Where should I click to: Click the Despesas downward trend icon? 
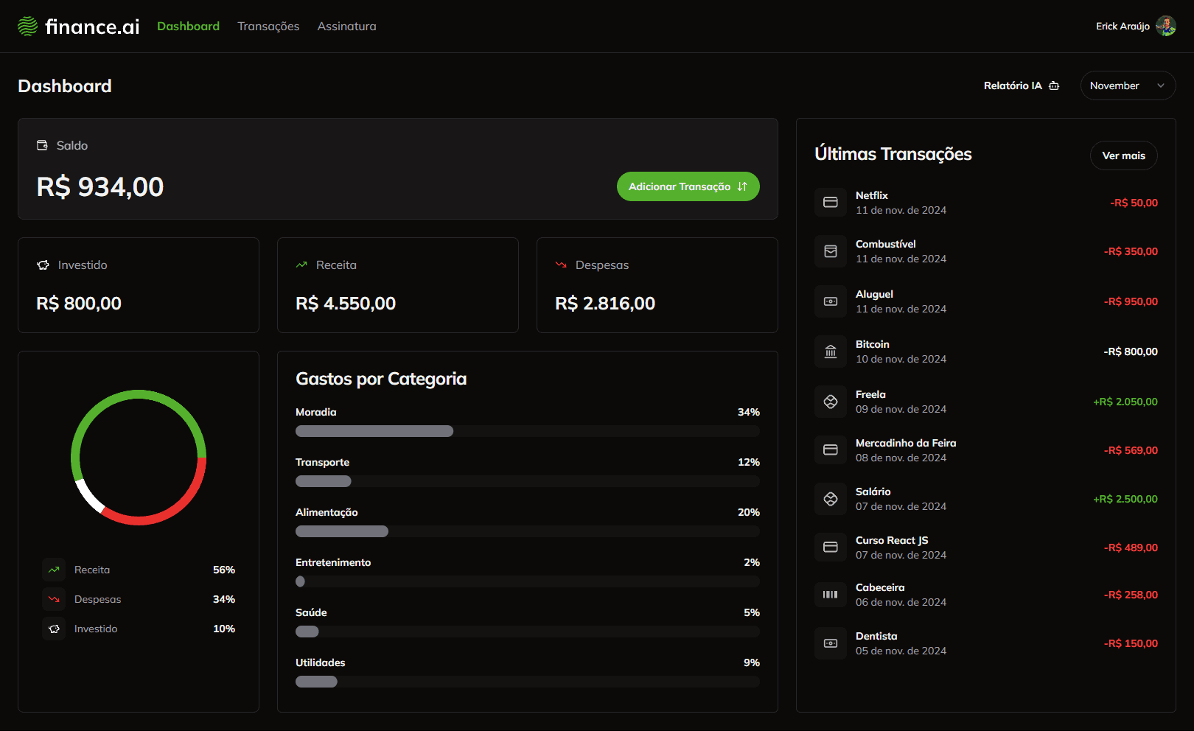coord(561,264)
